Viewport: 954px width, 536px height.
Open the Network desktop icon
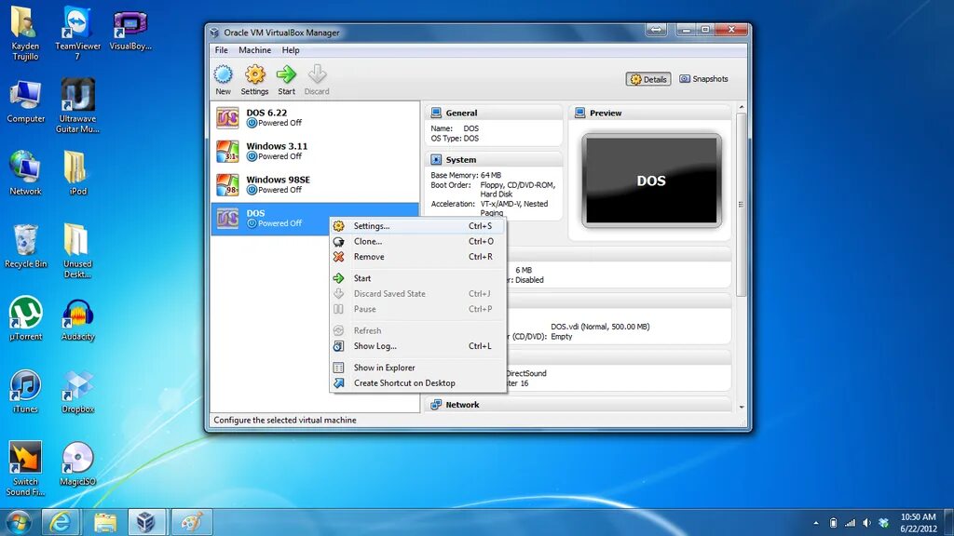[25, 174]
